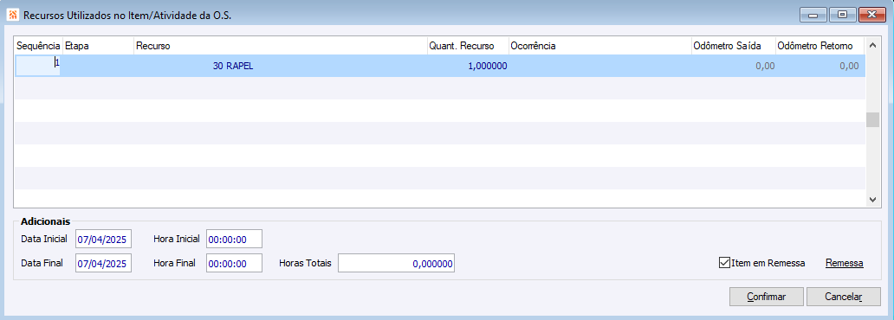Click the orange application icon in title bar
Screen dimensions: 894x320
point(12,15)
